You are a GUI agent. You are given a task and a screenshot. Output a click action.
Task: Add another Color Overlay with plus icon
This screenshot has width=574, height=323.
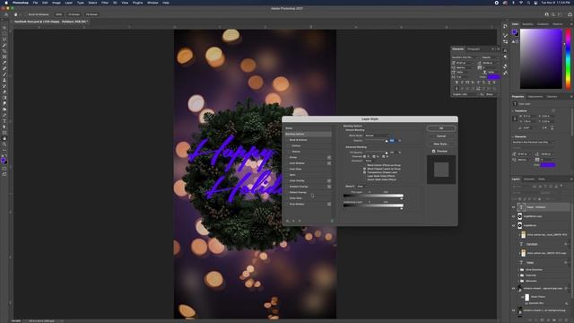tap(329, 181)
